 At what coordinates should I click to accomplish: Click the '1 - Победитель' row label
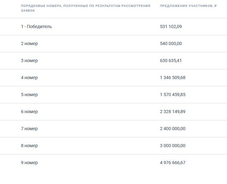pos(36,26)
